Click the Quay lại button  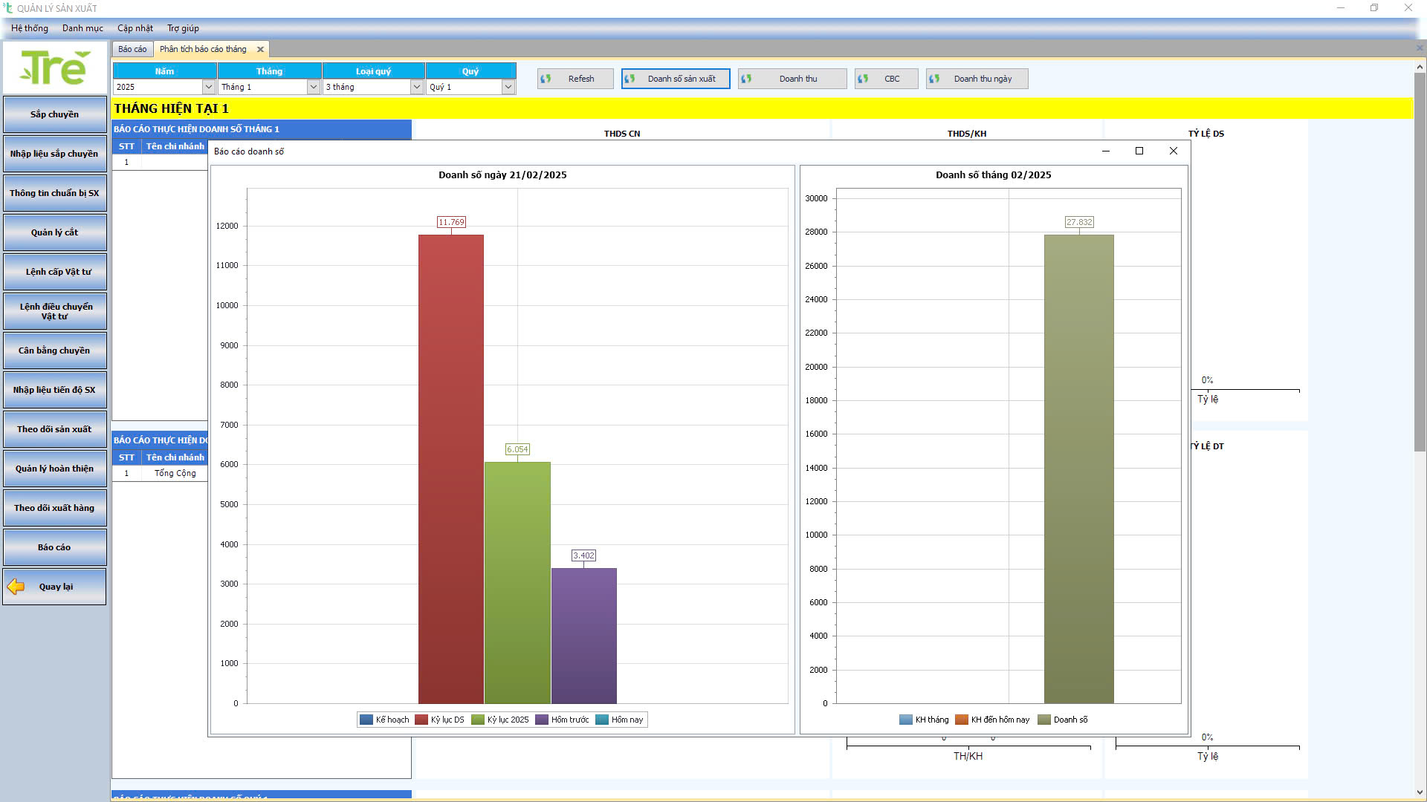(x=55, y=587)
